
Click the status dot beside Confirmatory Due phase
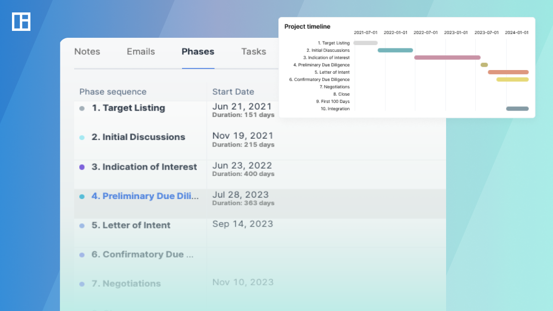point(82,255)
